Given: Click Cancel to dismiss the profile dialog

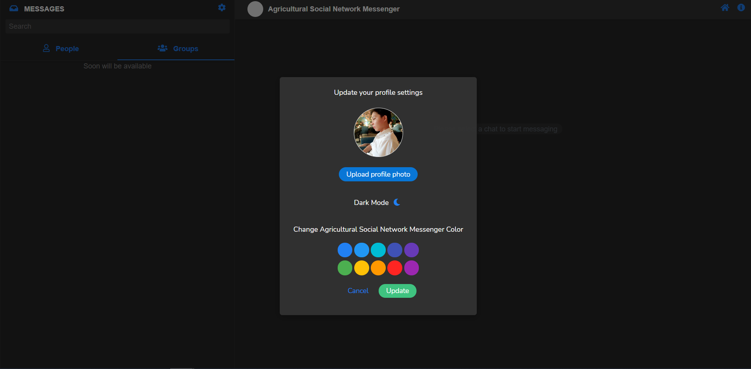Looking at the screenshot, I should tap(358, 290).
